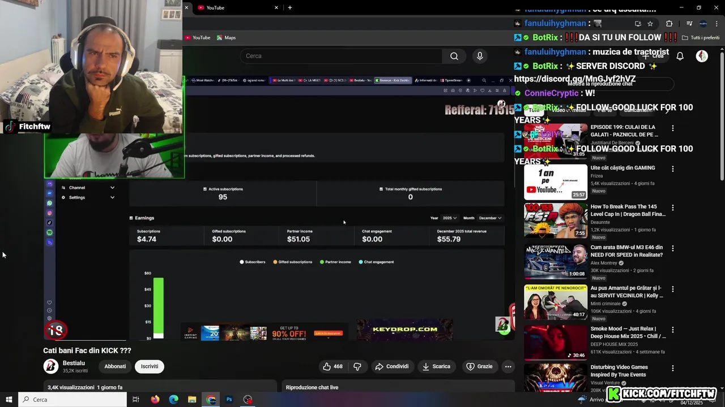725x407 pixels.
Task: Open Au pus Amantul pe Grătar video title
Action: point(626,292)
